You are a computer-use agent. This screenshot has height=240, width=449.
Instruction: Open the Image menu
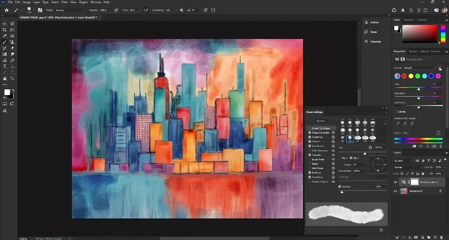point(26,2)
